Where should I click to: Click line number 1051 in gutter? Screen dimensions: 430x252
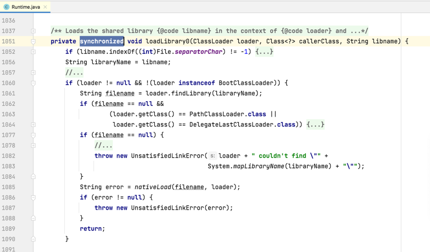coord(8,41)
